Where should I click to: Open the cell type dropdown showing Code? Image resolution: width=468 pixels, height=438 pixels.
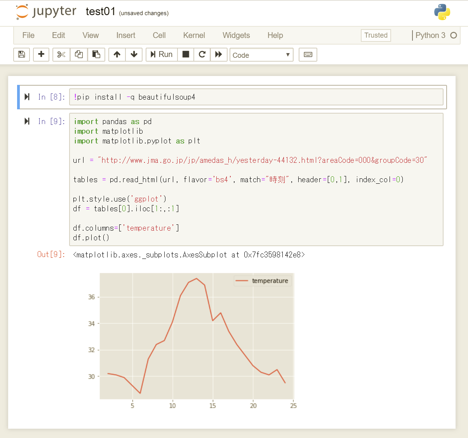[261, 55]
